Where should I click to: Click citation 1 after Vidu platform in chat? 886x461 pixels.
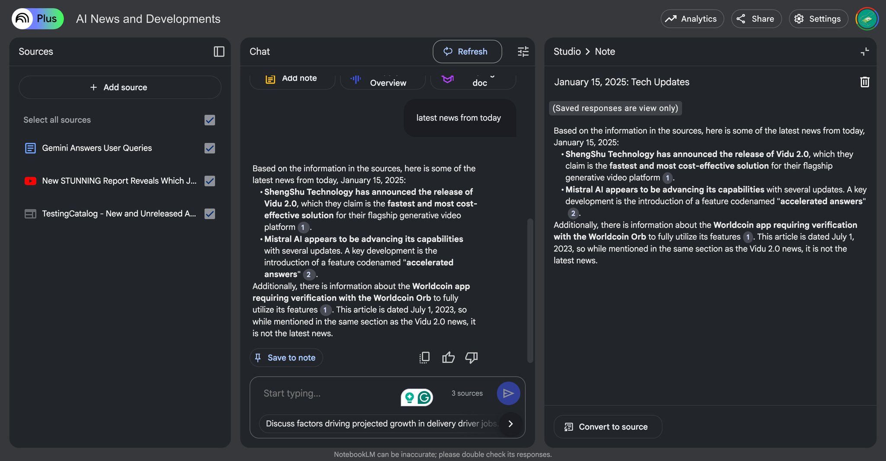coord(303,227)
